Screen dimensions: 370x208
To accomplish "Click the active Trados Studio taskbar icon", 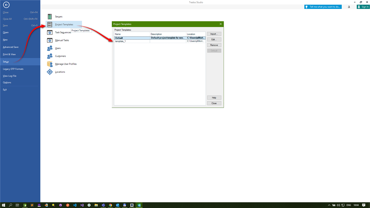I will pyautogui.click(x=139, y=205).
